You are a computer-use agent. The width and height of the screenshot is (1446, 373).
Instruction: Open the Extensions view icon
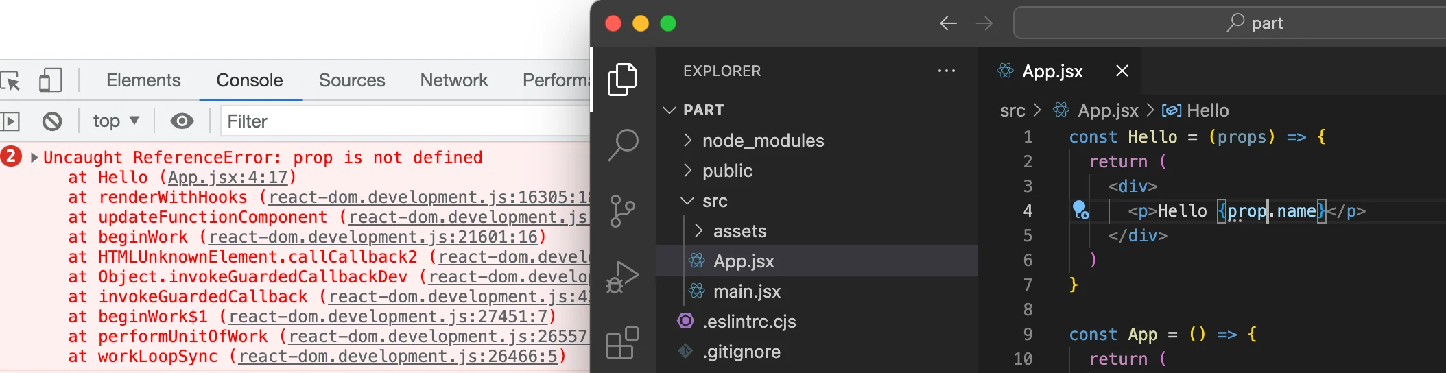[x=623, y=343]
